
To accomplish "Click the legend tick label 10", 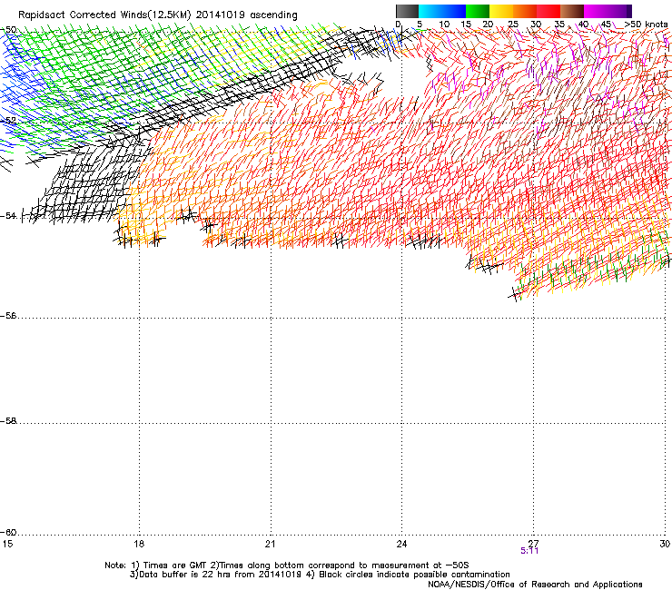I will 444,24.
